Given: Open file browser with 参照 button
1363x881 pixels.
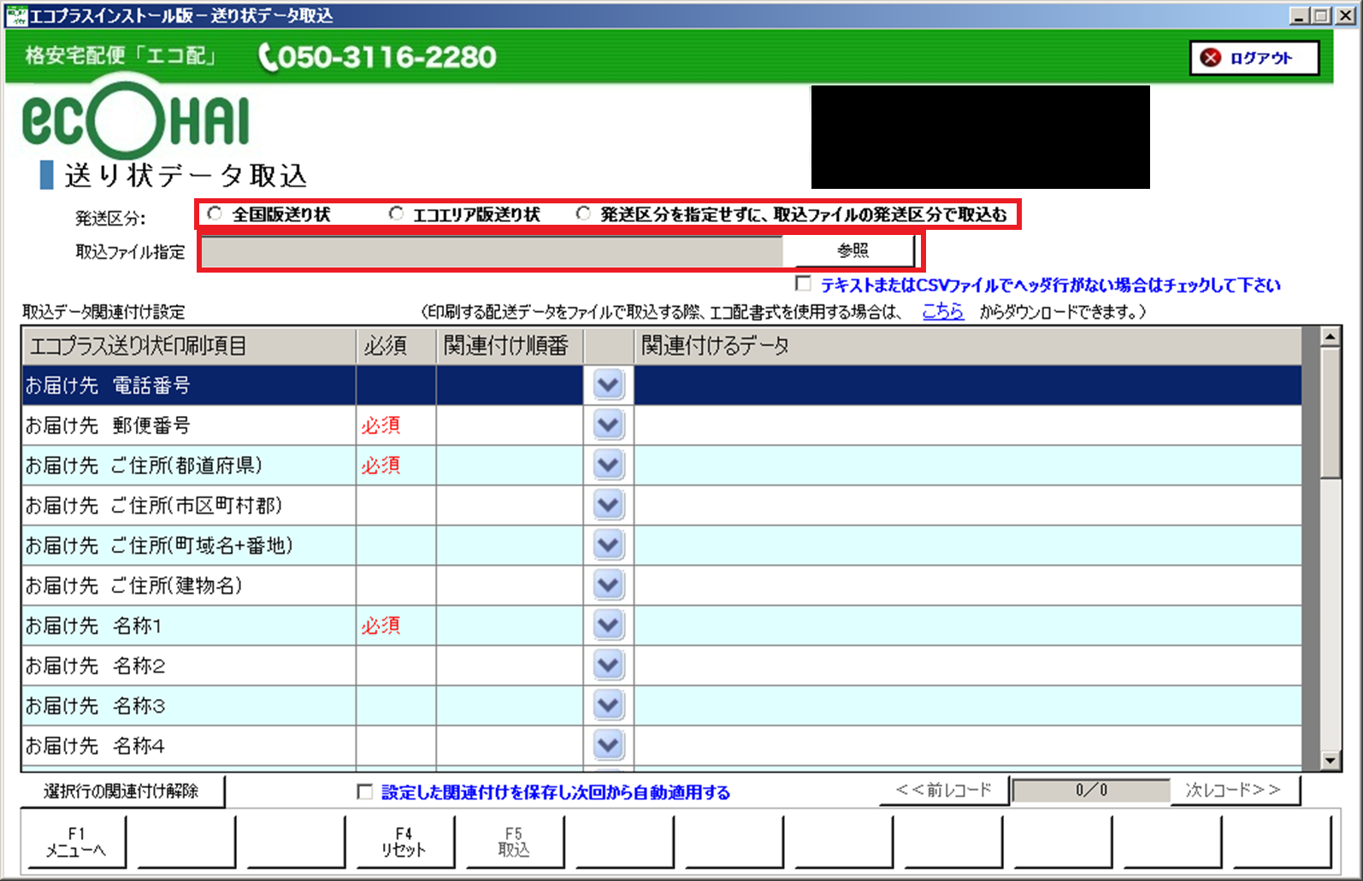Looking at the screenshot, I should (x=852, y=250).
